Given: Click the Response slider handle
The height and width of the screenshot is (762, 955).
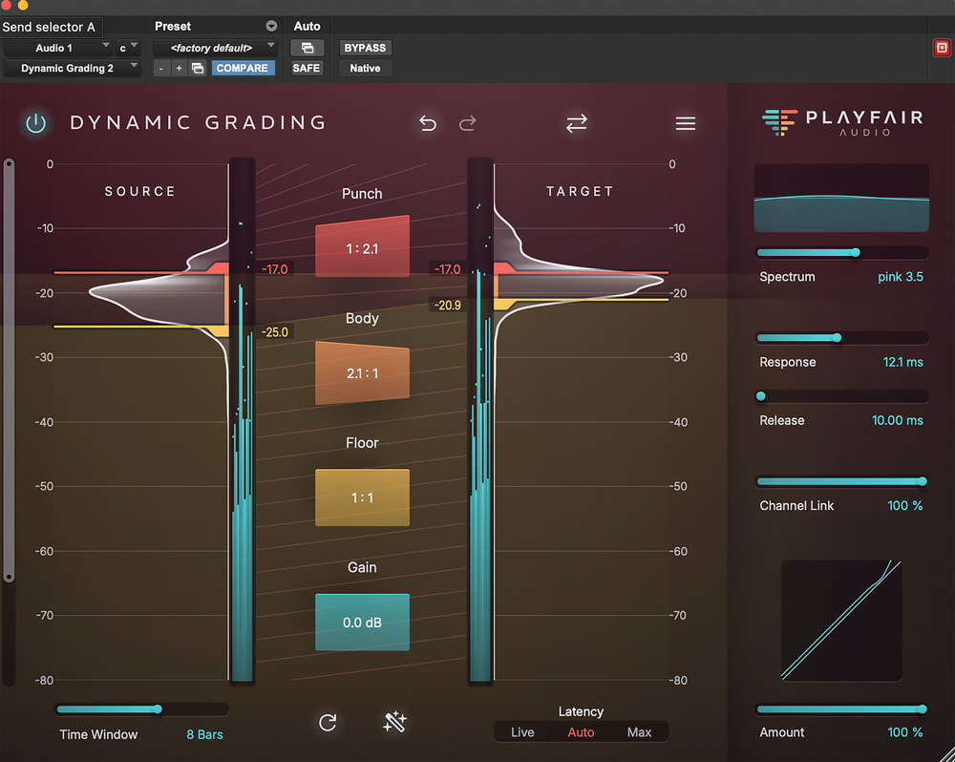Looking at the screenshot, I should coord(837,338).
